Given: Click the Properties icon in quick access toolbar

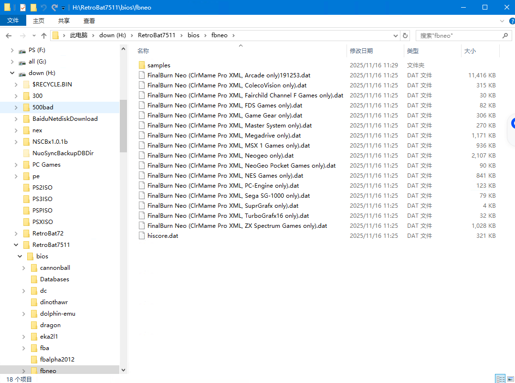Looking at the screenshot, I should pos(23,8).
